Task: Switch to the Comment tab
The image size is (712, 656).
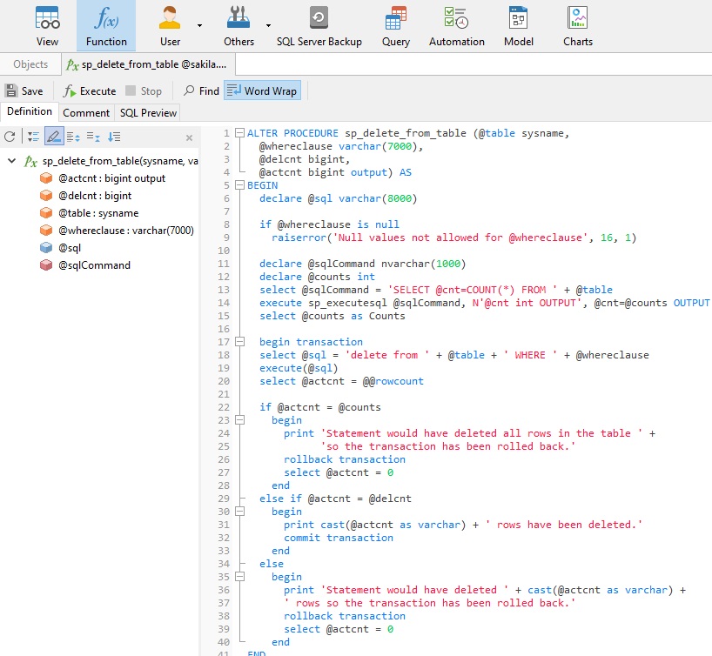Action: (86, 112)
